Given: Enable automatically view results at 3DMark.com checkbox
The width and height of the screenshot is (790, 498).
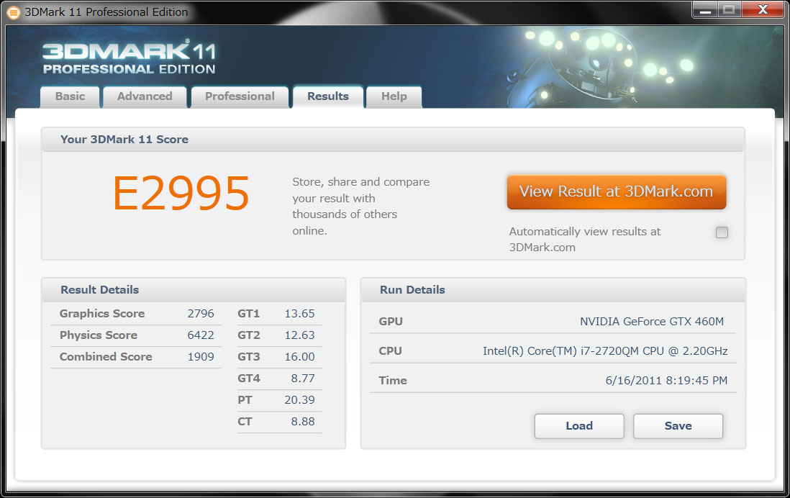Looking at the screenshot, I should click(722, 232).
